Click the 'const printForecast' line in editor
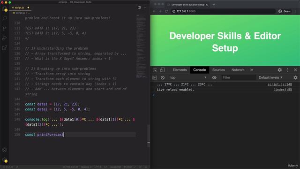300x169 pixels. 44,135
